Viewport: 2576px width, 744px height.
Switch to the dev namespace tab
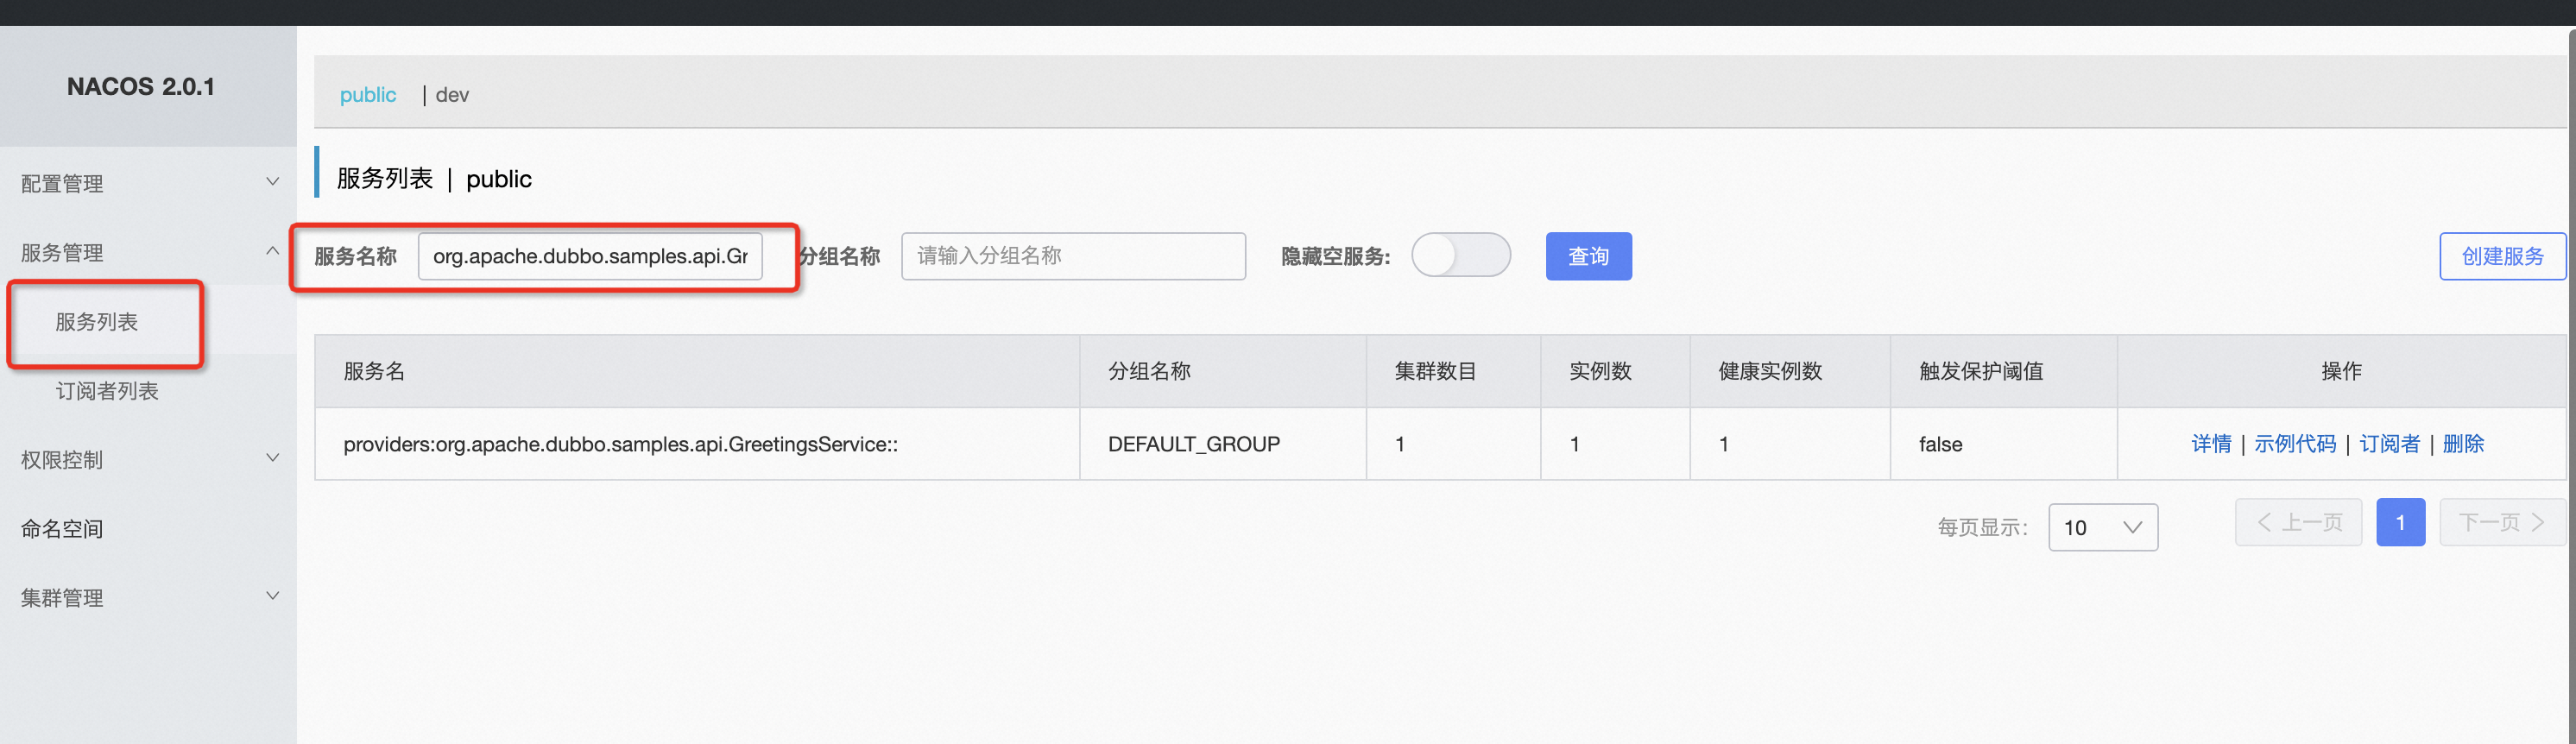pyautogui.click(x=452, y=95)
